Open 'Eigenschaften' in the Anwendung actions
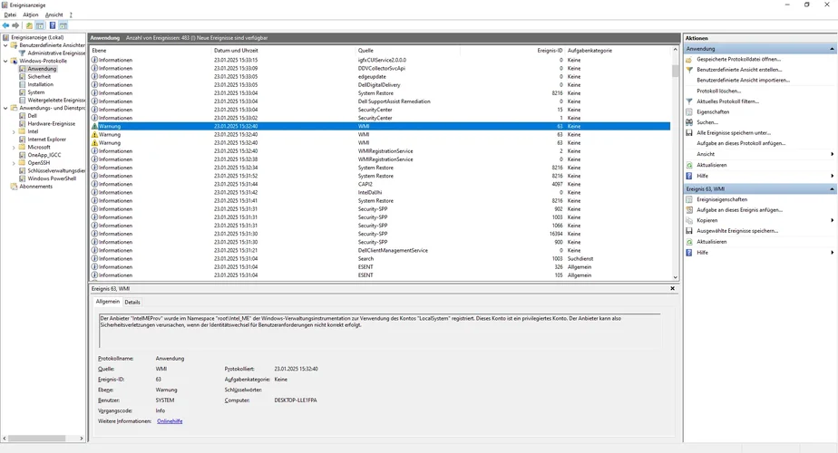Viewport: 838px width, 453px height. [713, 111]
